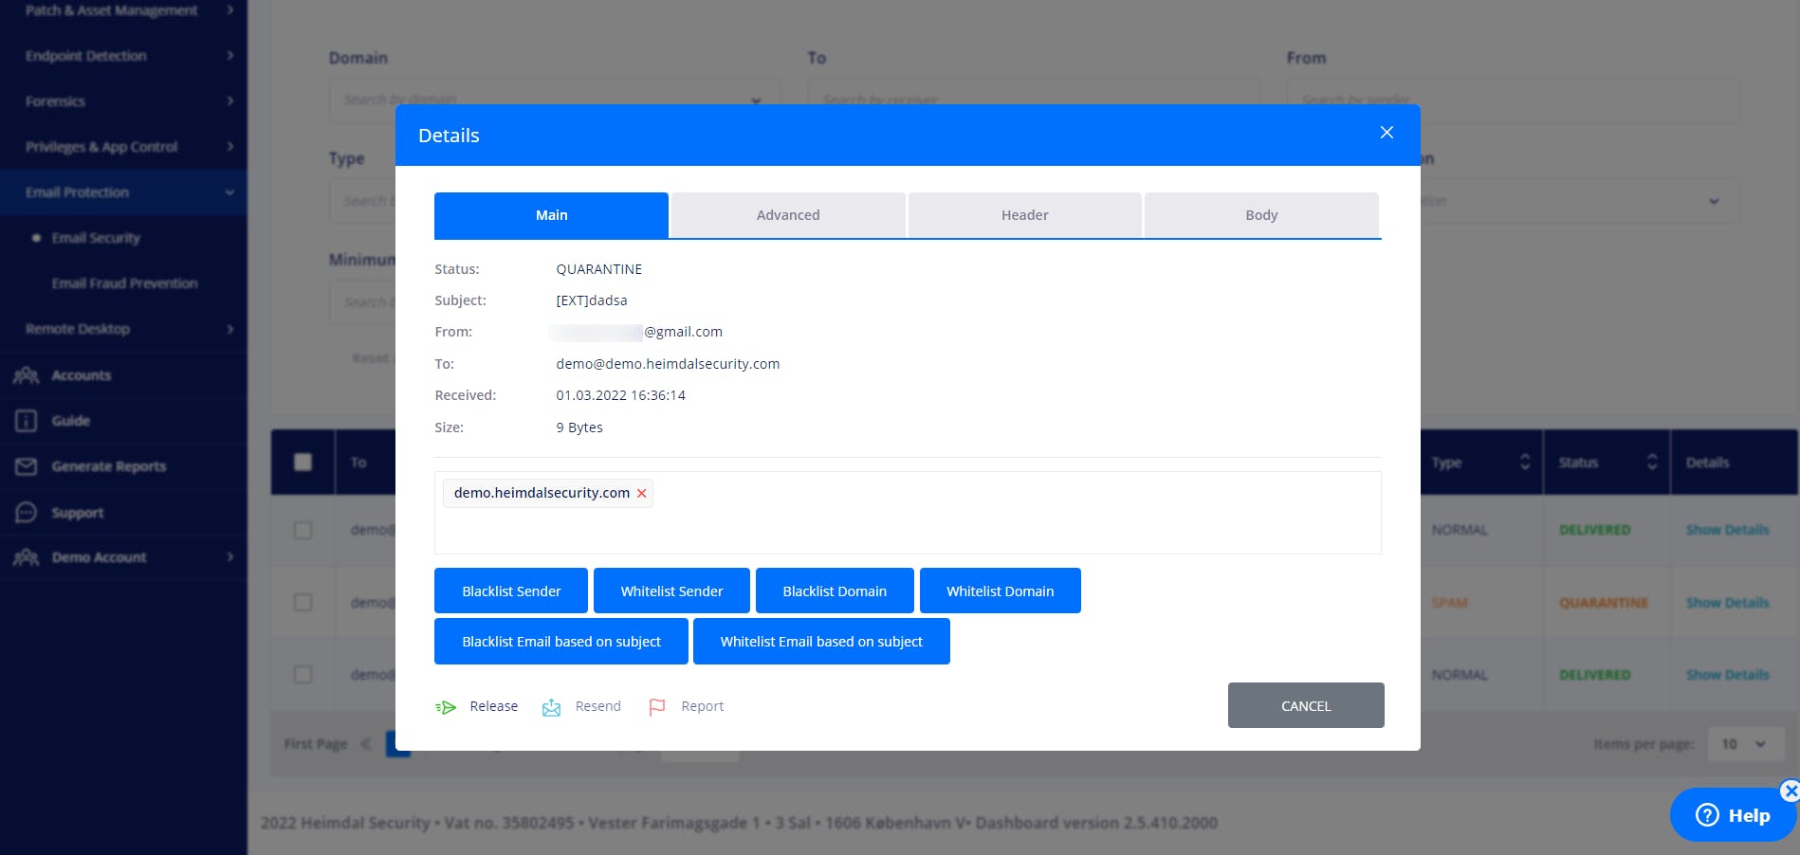This screenshot has width=1800, height=855.
Task: Tick the checkbox in the last DELIVERED row
Action: tap(303, 674)
